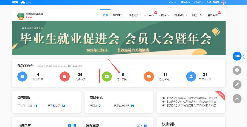The width and height of the screenshot is (247, 127).
Task: Click the 快捷操作 panel heading
Action: 169,124
